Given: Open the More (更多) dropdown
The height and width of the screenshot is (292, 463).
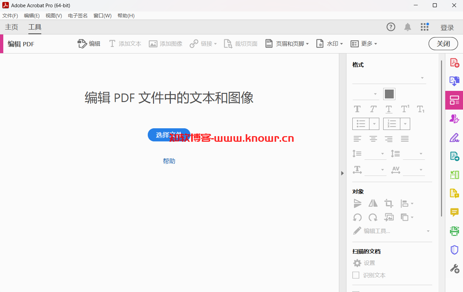Looking at the screenshot, I should point(364,44).
